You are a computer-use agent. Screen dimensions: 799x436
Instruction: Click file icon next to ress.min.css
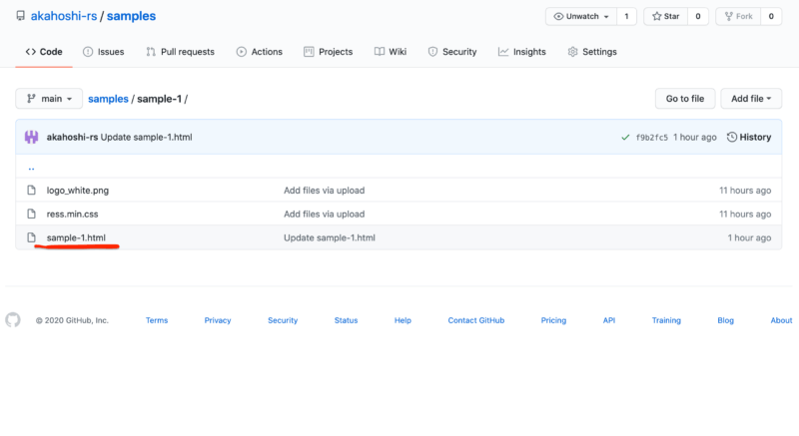coord(32,215)
